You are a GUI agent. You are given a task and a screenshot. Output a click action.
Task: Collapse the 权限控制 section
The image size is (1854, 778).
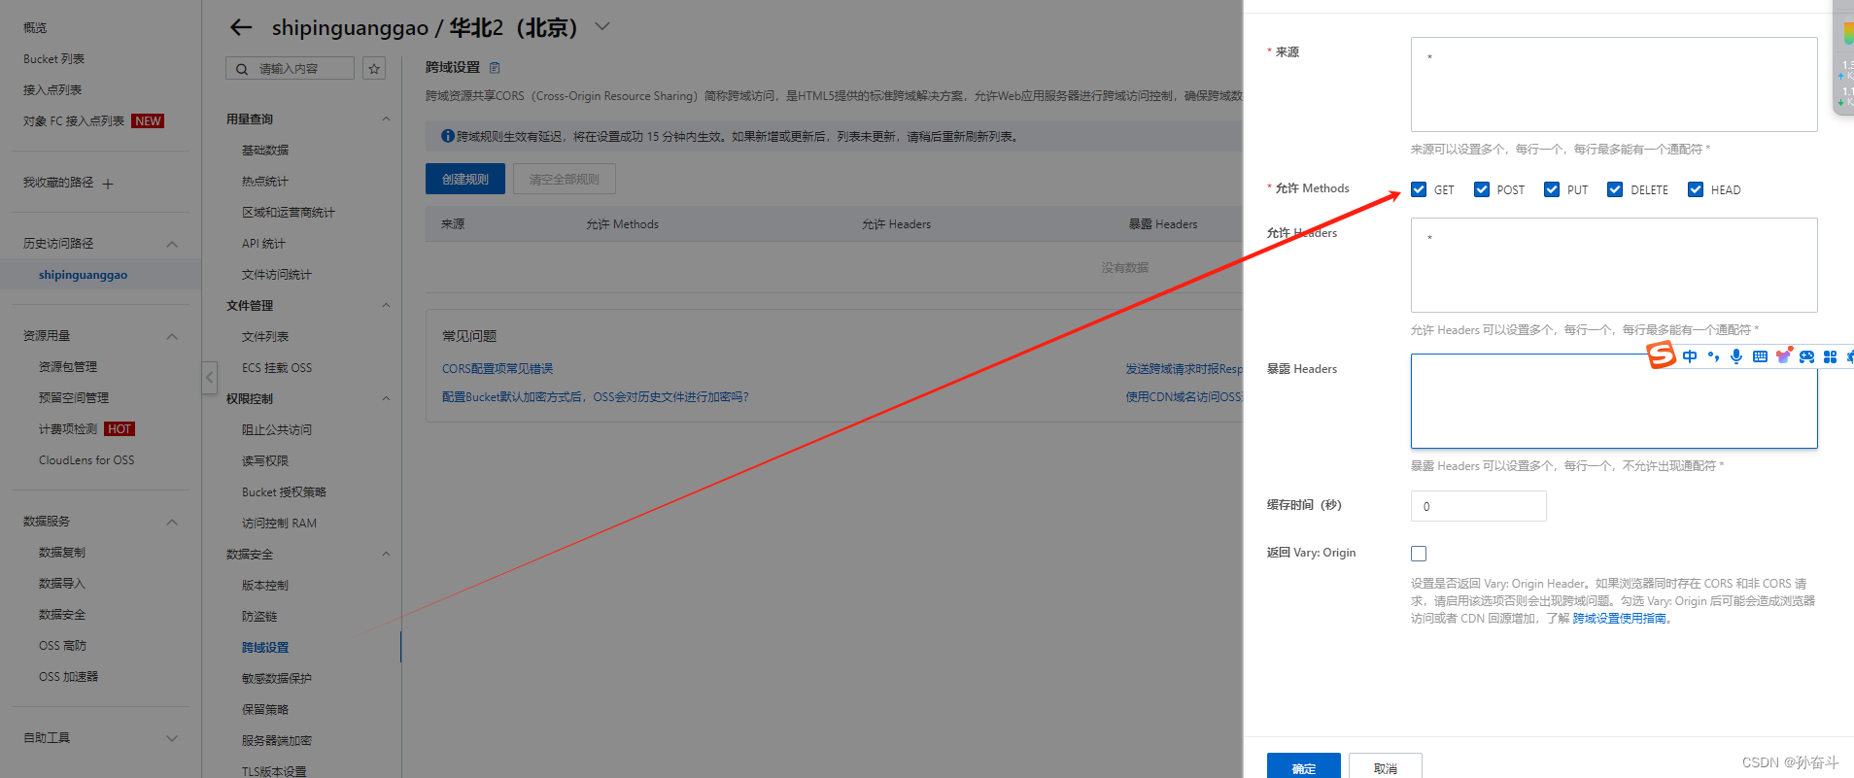click(x=386, y=399)
